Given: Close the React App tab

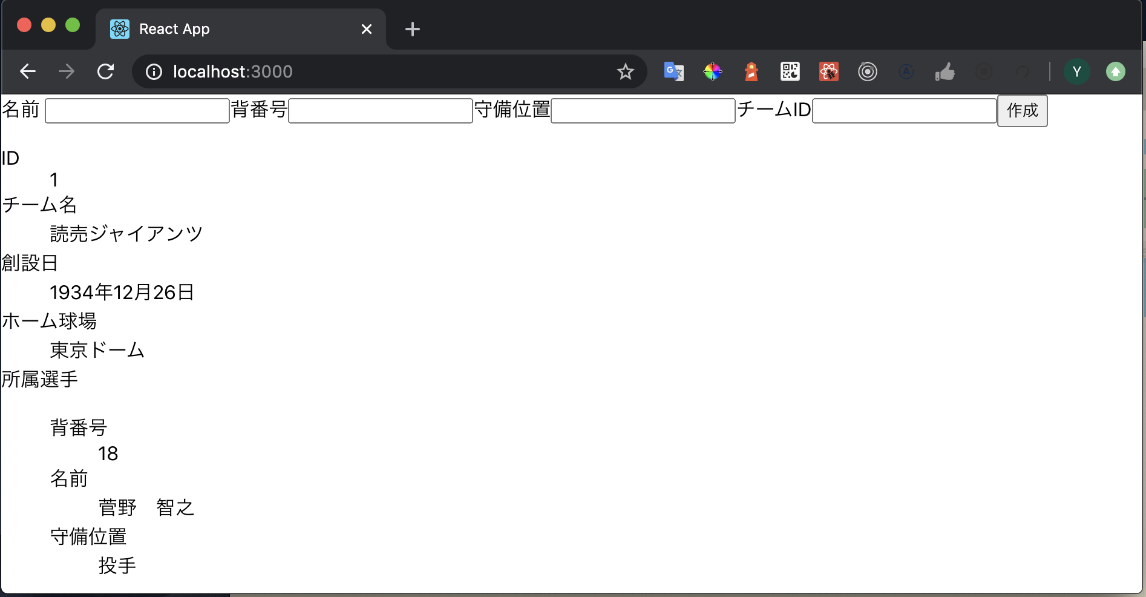Looking at the screenshot, I should [367, 29].
